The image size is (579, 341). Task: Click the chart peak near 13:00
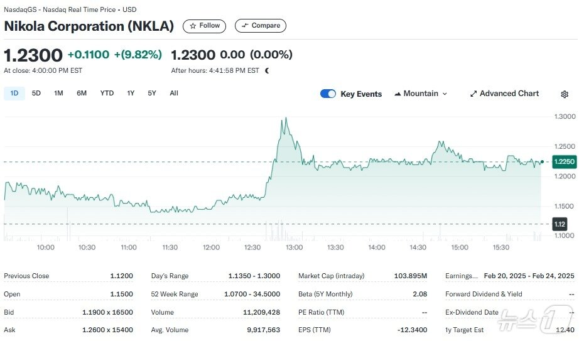pyautogui.click(x=286, y=119)
